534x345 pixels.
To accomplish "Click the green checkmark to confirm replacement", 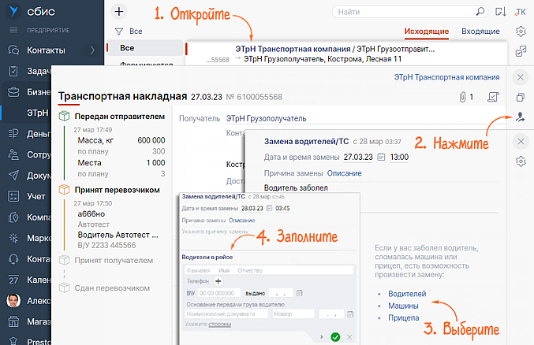I will tap(335, 337).
